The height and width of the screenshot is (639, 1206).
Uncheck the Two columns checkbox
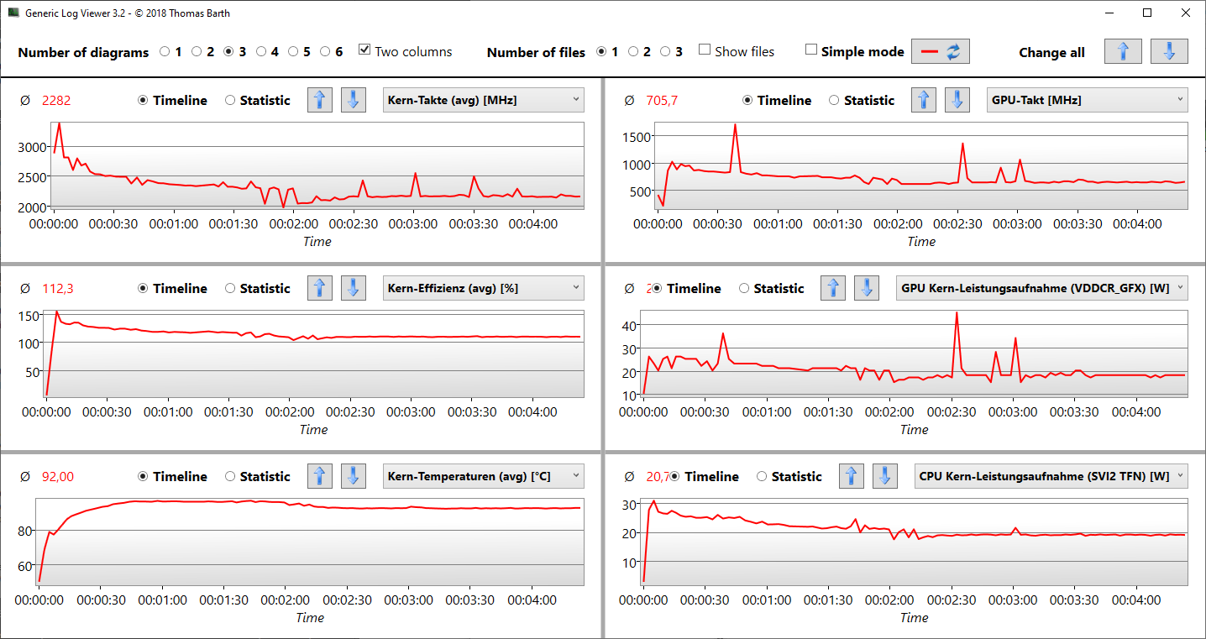pyautogui.click(x=364, y=50)
